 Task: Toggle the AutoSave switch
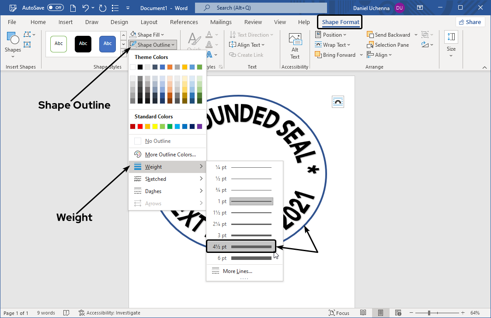[x=56, y=8]
